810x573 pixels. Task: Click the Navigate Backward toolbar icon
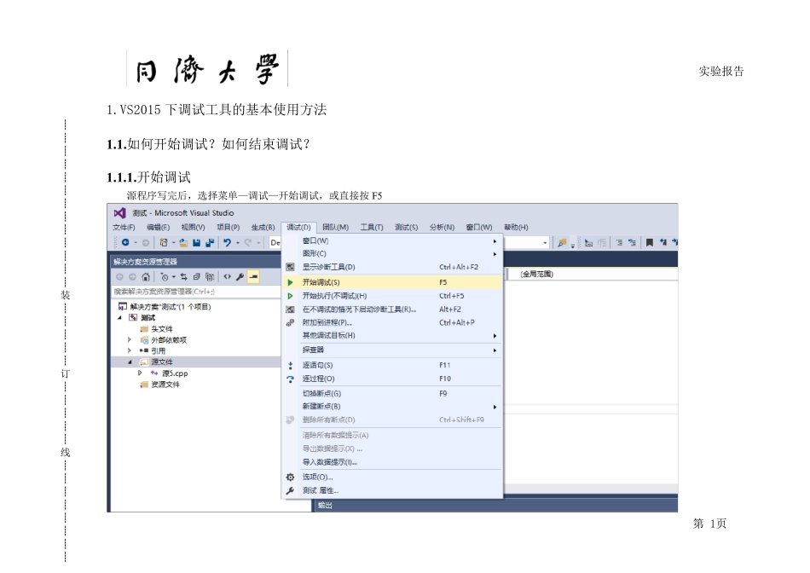pyautogui.click(x=125, y=242)
